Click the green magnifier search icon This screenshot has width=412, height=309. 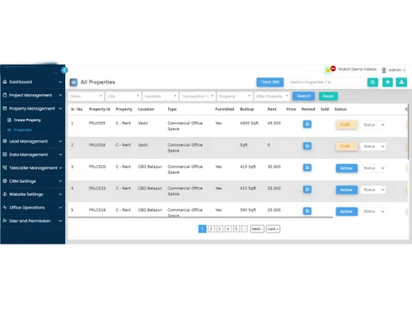pos(372,82)
